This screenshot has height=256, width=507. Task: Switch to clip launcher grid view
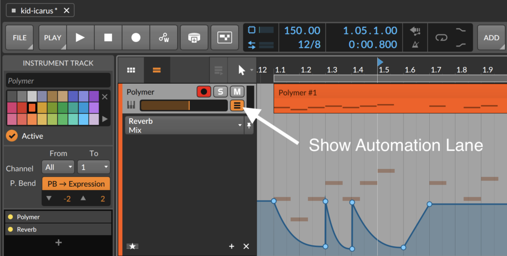click(131, 70)
